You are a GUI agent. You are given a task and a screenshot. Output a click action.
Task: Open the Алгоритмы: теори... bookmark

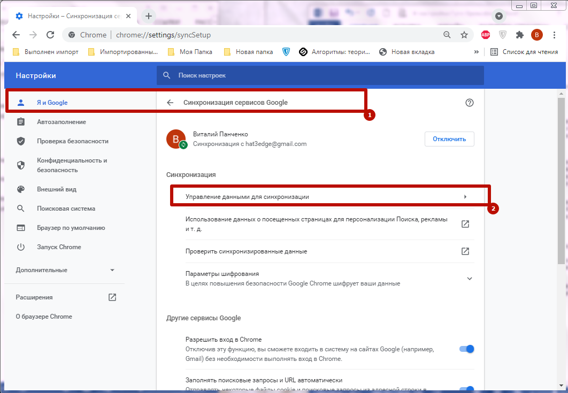pos(335,52)
